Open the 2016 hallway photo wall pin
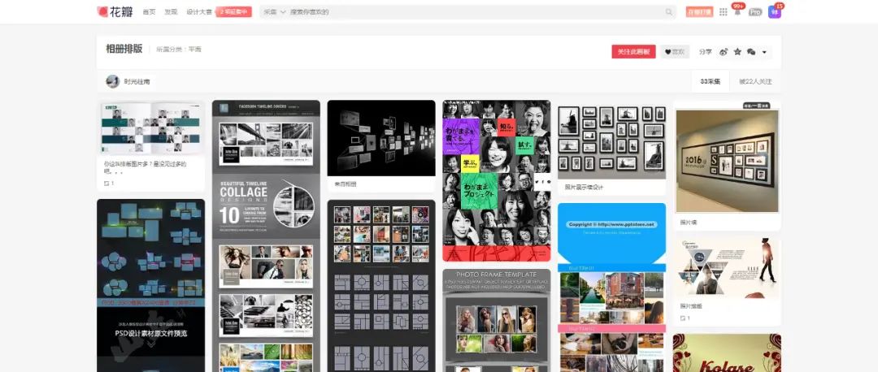The height and width of the screenshot is (372, 878). tap(727, 158)
